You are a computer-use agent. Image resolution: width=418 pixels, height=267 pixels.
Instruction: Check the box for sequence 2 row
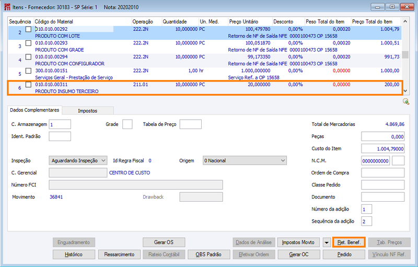[x=28, y=29]
